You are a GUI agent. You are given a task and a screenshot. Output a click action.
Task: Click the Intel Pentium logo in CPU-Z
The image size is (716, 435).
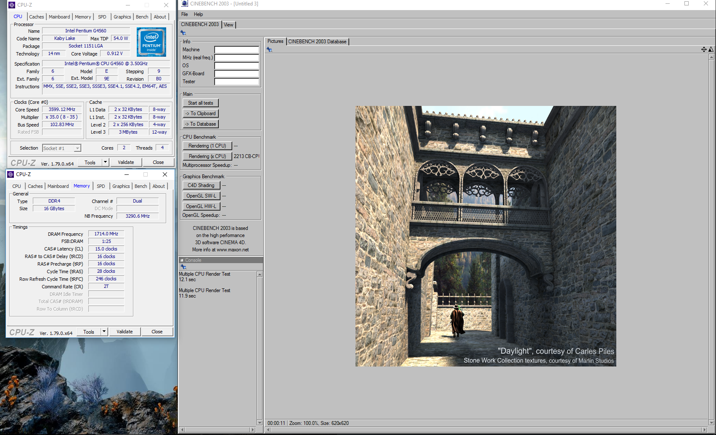[x=151, y=42]
